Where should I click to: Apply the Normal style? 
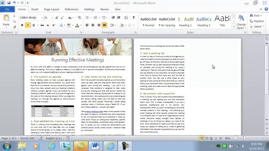(148, 22)
